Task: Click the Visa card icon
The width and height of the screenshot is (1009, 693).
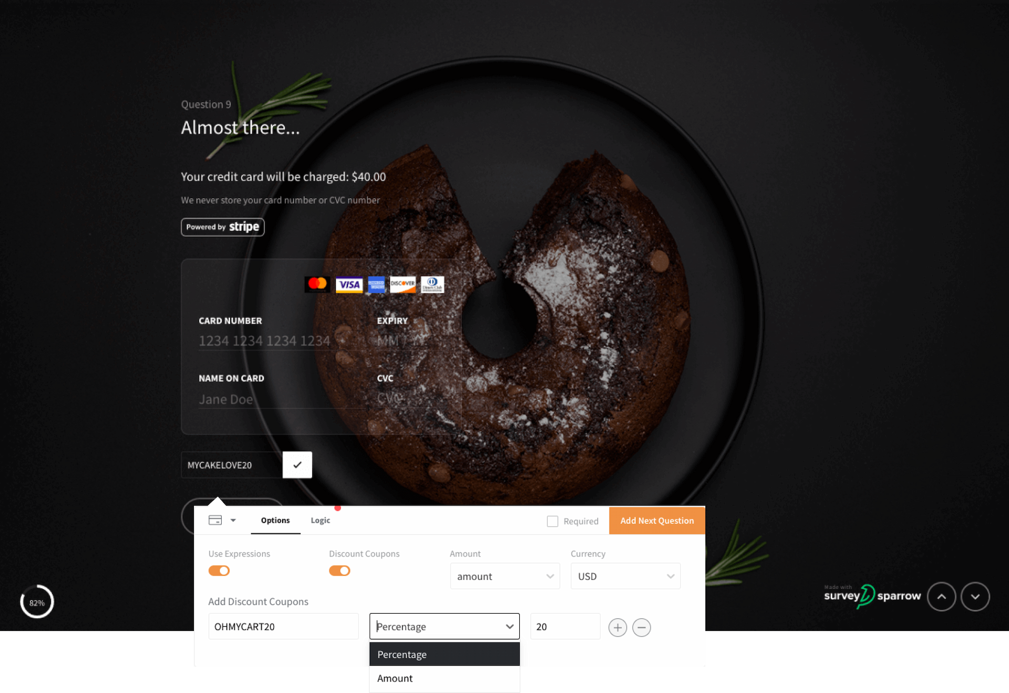Action: point(349,284)
